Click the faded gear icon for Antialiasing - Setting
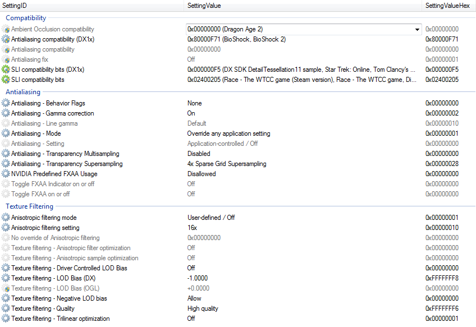The height and width of the screenshot is (327, 476). [x=6, y=144]
